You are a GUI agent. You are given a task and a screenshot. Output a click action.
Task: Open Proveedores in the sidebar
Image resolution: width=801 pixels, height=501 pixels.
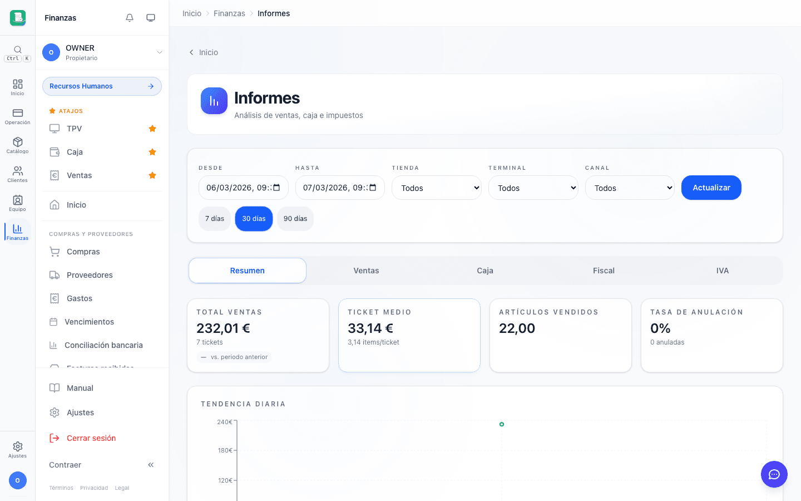(102, 275)
